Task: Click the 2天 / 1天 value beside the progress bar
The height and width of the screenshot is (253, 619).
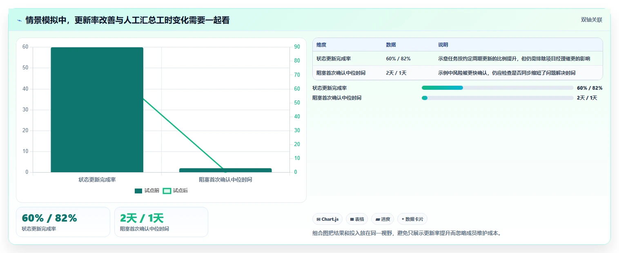Action: point(587,98)
